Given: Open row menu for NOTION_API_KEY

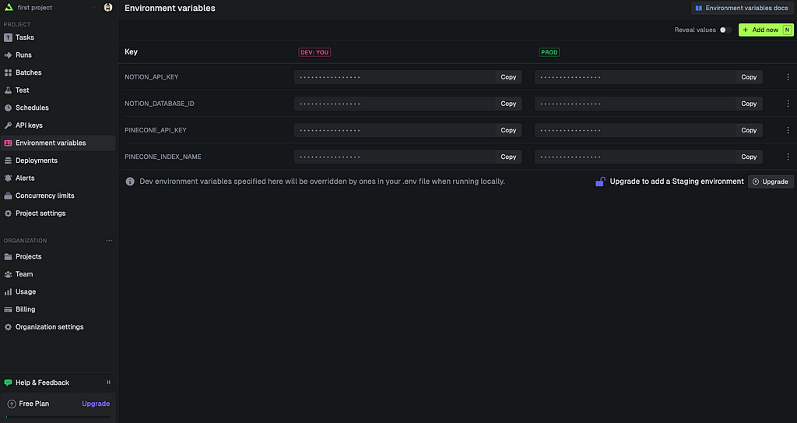Looking at the screenshot, I should click(788, 77).
